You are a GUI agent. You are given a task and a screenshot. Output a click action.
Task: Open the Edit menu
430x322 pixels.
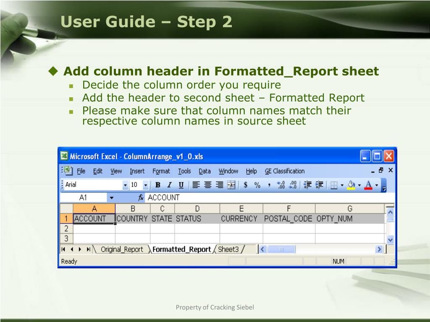click(x=97, y=171)
